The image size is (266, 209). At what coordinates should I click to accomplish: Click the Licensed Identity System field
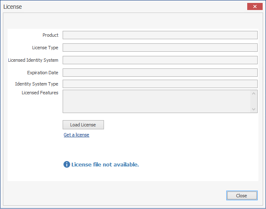[160, 60]
